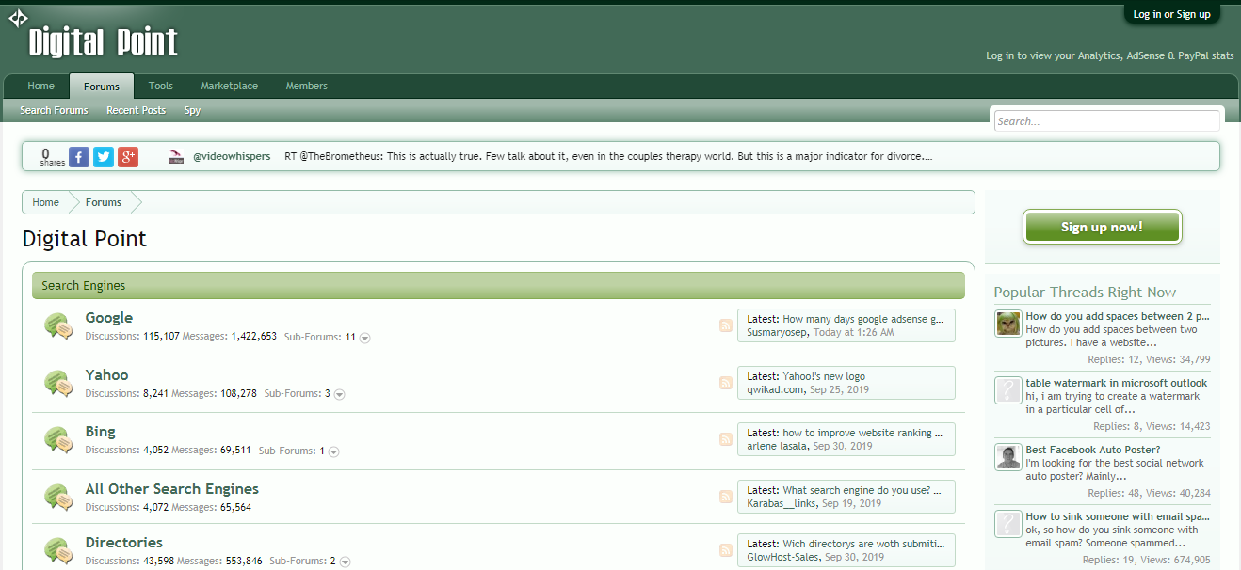Open RSS feed for Yahoo forum
1241x570 pixels.
pyautogui.click(x=726, y=383)
